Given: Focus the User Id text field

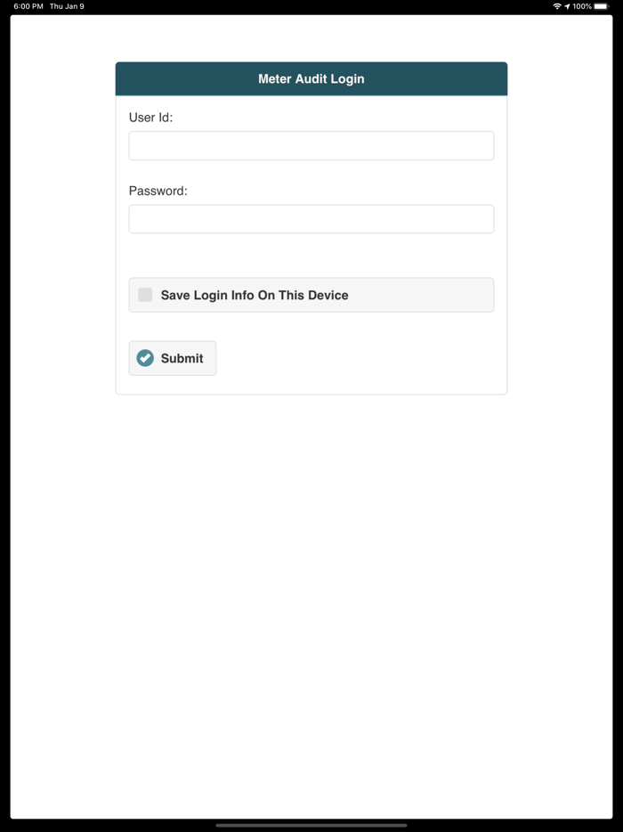Looking at the screenshot, I should pos(311,145).
